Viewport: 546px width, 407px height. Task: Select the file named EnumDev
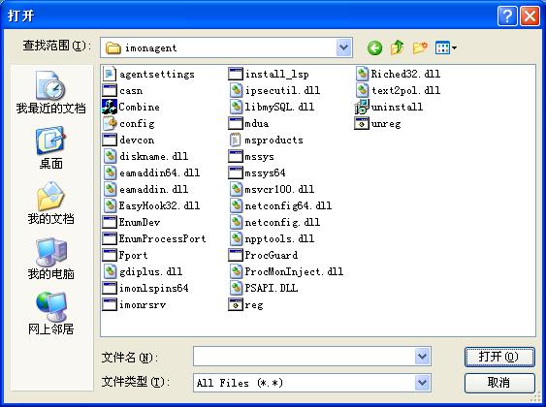tap(131, 222)
